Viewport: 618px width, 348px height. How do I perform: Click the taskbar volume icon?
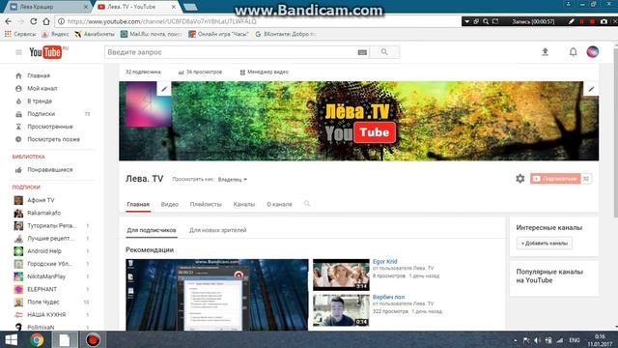(x=537, y=340)
